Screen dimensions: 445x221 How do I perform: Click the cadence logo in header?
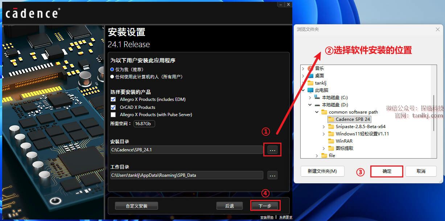[x=33, y=13]
